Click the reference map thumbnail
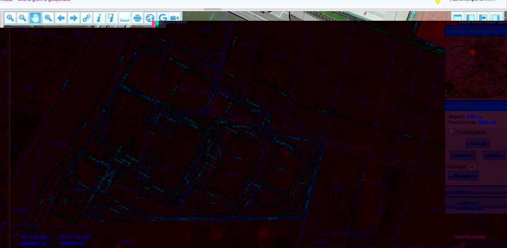 [476, 68]
